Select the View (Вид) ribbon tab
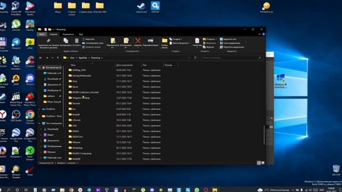342x192 pixels. point(81,34)
